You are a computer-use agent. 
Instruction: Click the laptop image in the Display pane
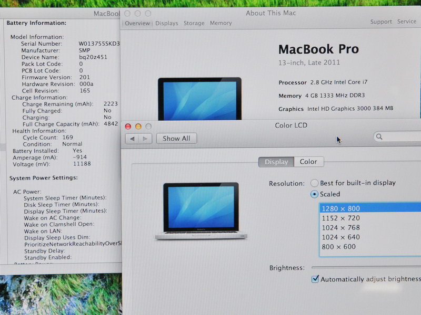201,211
